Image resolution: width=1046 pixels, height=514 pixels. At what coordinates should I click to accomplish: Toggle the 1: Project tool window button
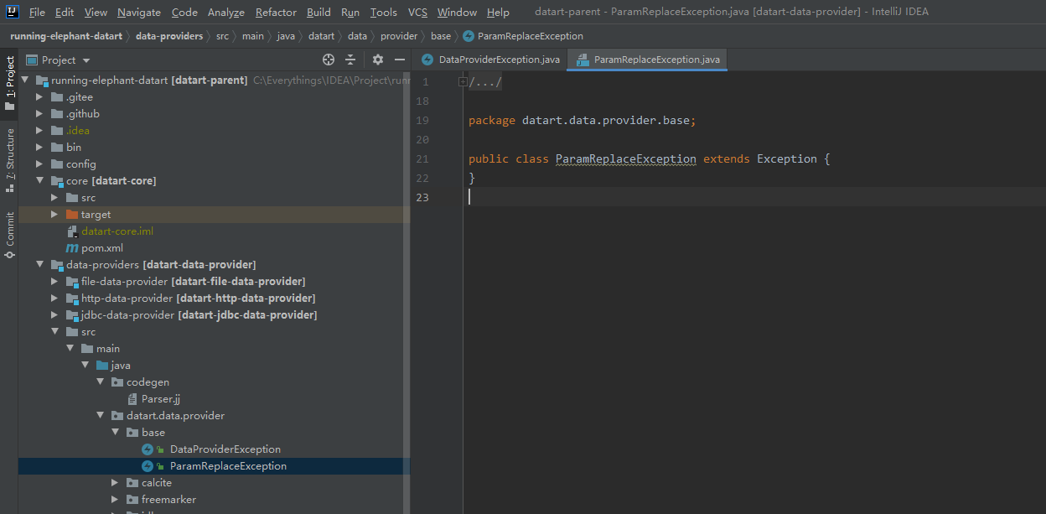coord(9,83)
